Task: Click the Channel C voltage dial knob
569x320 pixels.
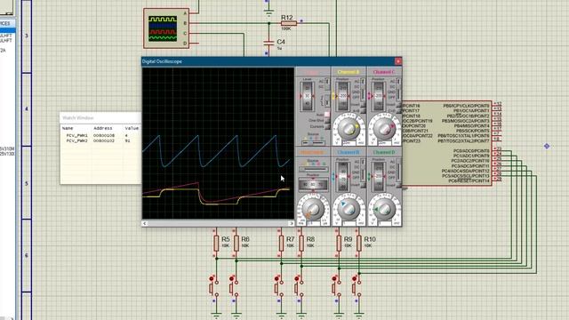Action: tap(385, 129)
